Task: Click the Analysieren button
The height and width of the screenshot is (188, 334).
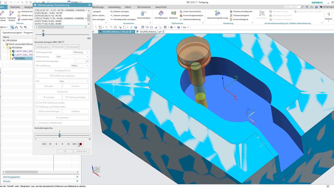Action: [62, 92]
